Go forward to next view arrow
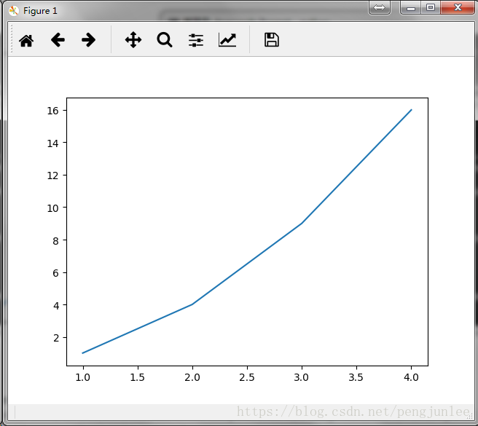This screenshot has height=426, width=478. point(88,40)
